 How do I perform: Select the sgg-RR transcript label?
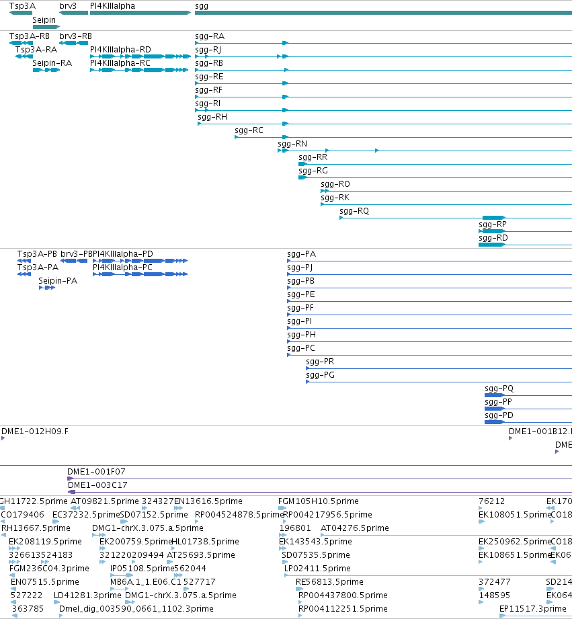(313, 157)
